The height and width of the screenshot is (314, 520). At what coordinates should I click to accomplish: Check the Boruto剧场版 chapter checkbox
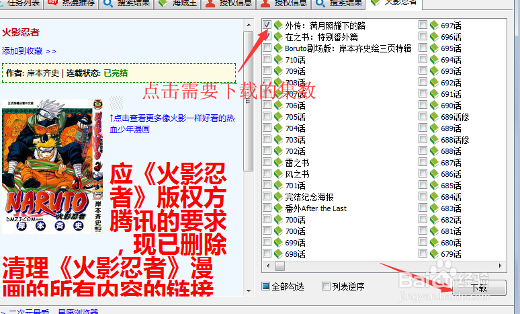[x=267, y=48]
